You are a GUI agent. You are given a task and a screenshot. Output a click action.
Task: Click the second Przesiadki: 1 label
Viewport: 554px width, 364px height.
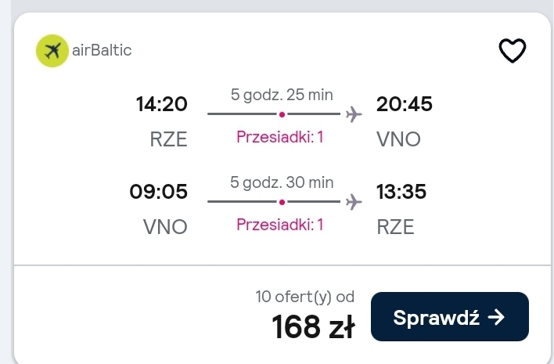click(280, 225)
